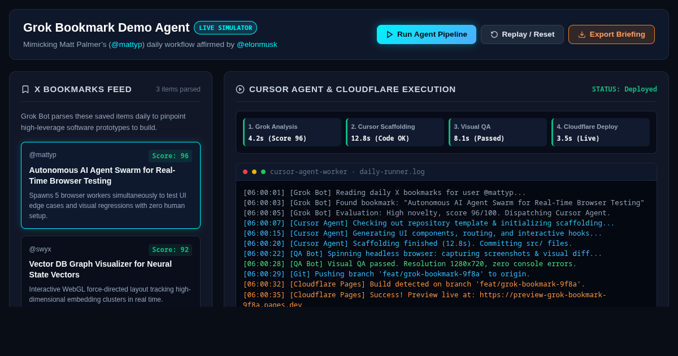Click the Git Pushing branch log line
This screenshot has width=678, height=356.
pyautogui.click(x=387, y=274)
